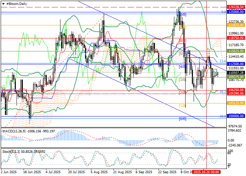246x176 pixels.
Task: Click the chart arrow icon beside #Bitcoin,Daily
Action: point(2,3)
